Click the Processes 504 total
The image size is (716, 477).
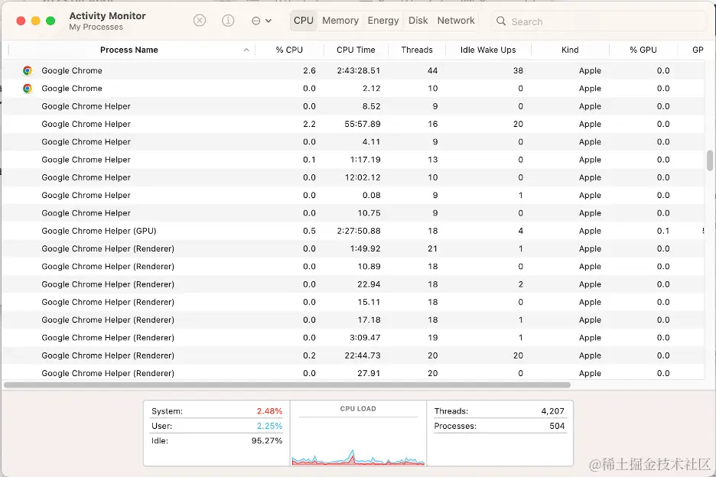557,426
